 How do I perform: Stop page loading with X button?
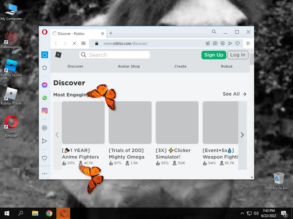pyautogui.click(x=74, y=43)
